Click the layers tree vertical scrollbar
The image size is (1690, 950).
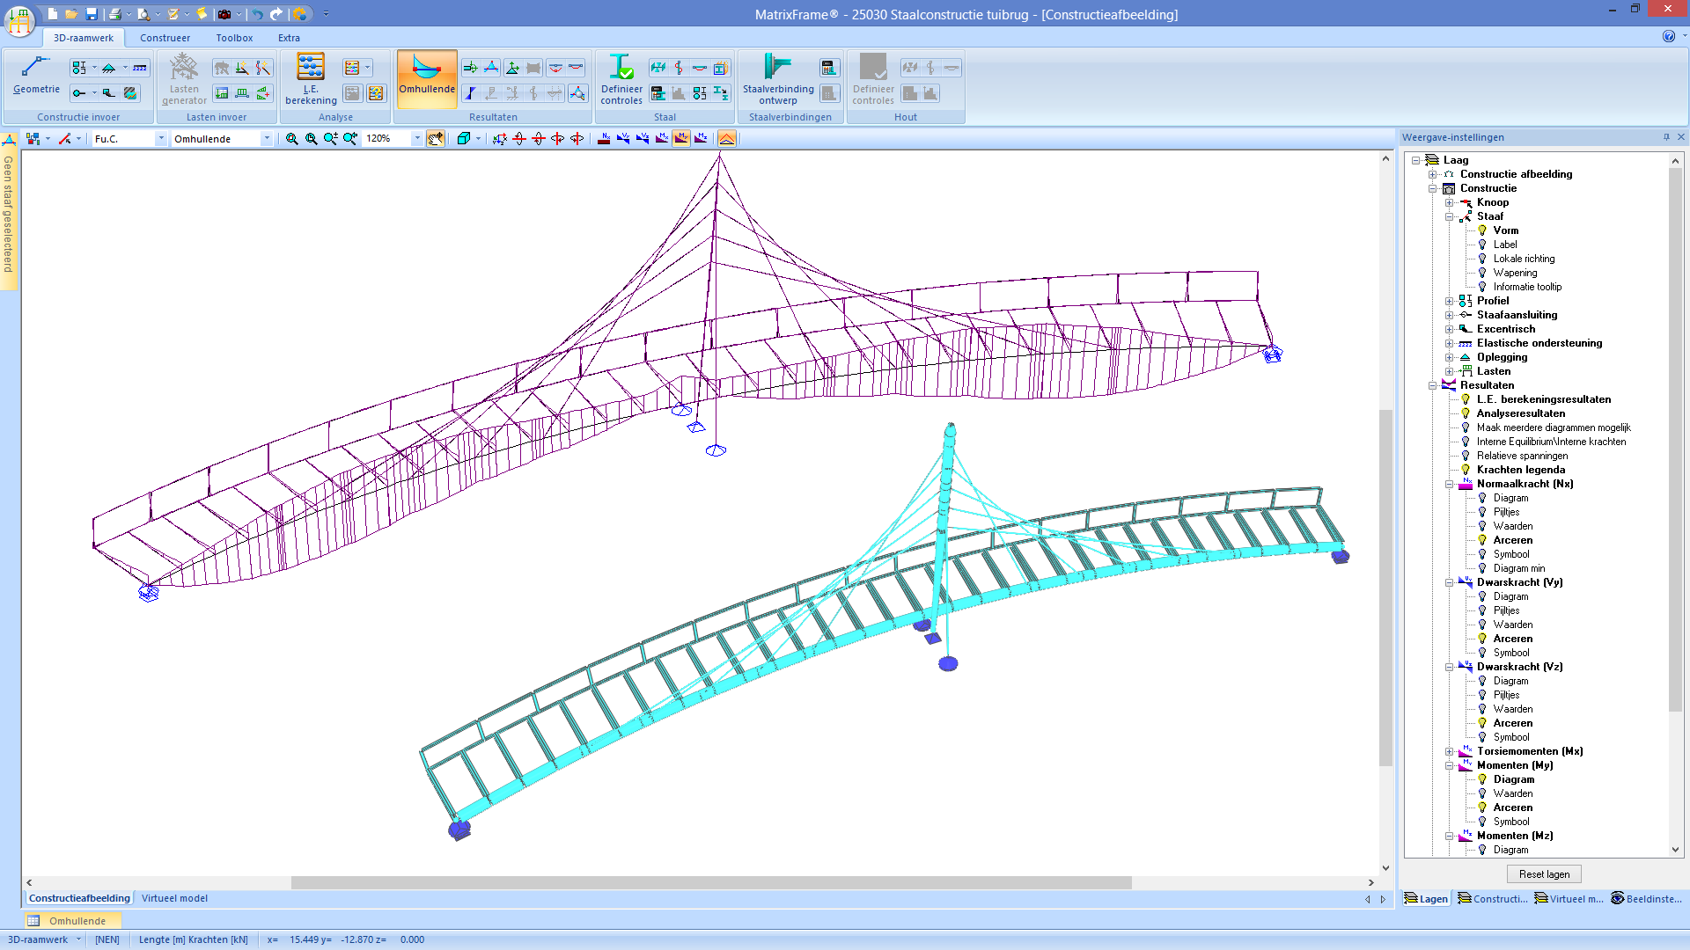click(1675, 440)
